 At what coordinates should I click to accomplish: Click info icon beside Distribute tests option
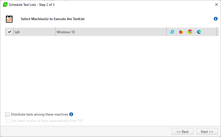[71, 114]
